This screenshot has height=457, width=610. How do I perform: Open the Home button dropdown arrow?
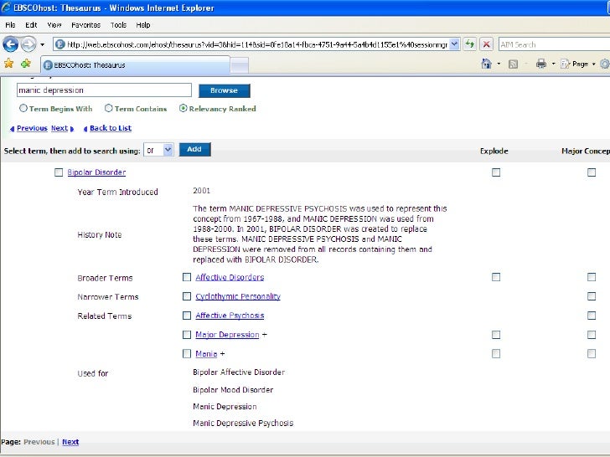click(499, 64)
